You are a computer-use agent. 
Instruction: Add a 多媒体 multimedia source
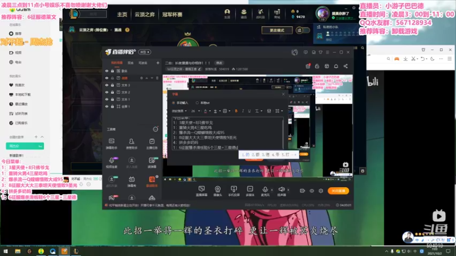250,191
